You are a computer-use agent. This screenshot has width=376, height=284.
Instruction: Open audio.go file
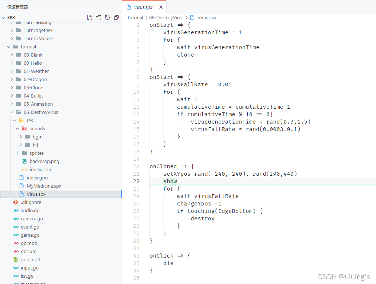pyautogui.click(x=30, y=210)
